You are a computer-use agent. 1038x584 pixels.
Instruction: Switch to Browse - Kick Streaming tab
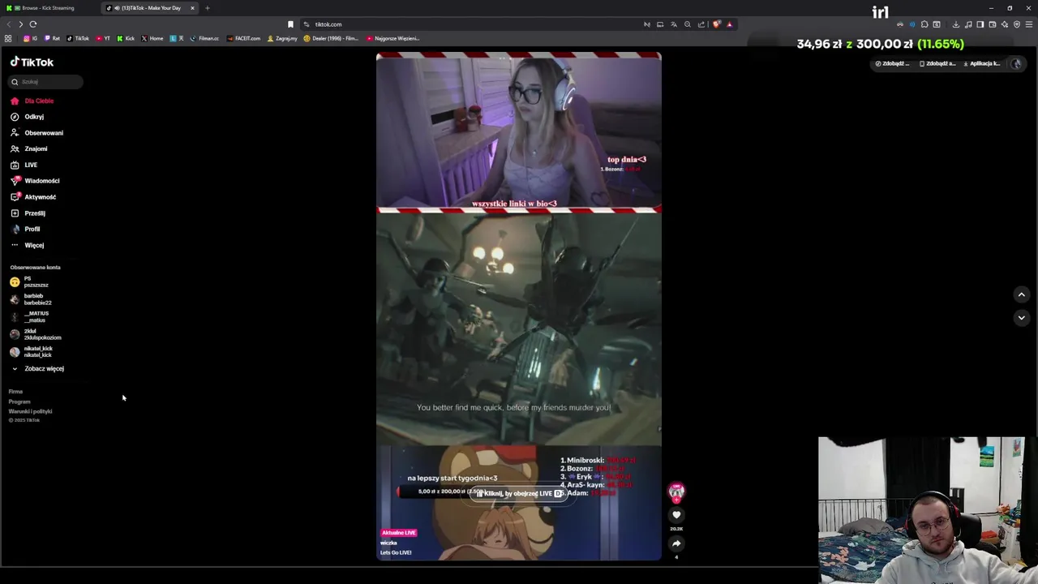[47, 8]
